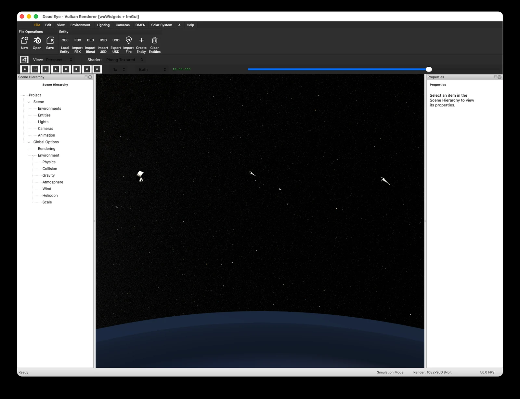Open the OMEN menu
Viewport: 520px width, 399px height.
click(x=140, y=25)
